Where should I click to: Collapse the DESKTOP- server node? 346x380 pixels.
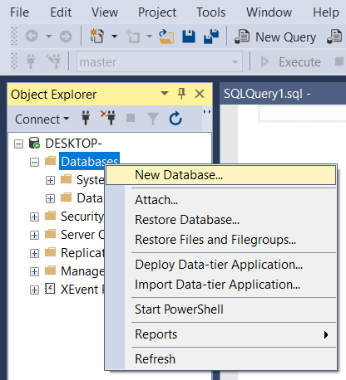pyautogui.click(x=18, y=144)
